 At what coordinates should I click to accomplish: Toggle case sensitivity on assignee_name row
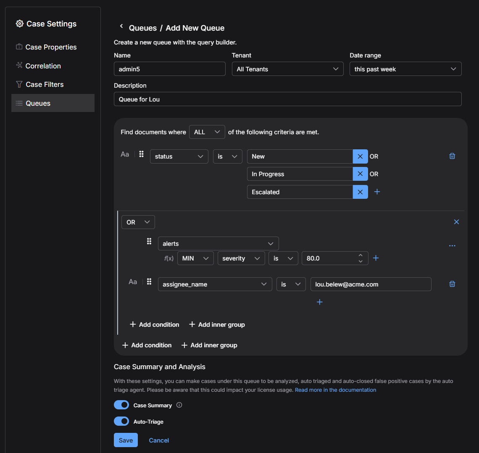coord(133,282)
